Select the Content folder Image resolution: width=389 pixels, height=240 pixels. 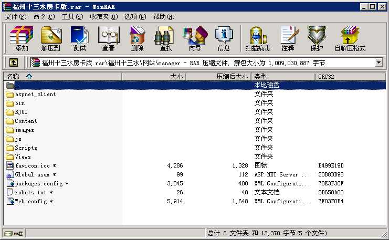click(22, 121)
